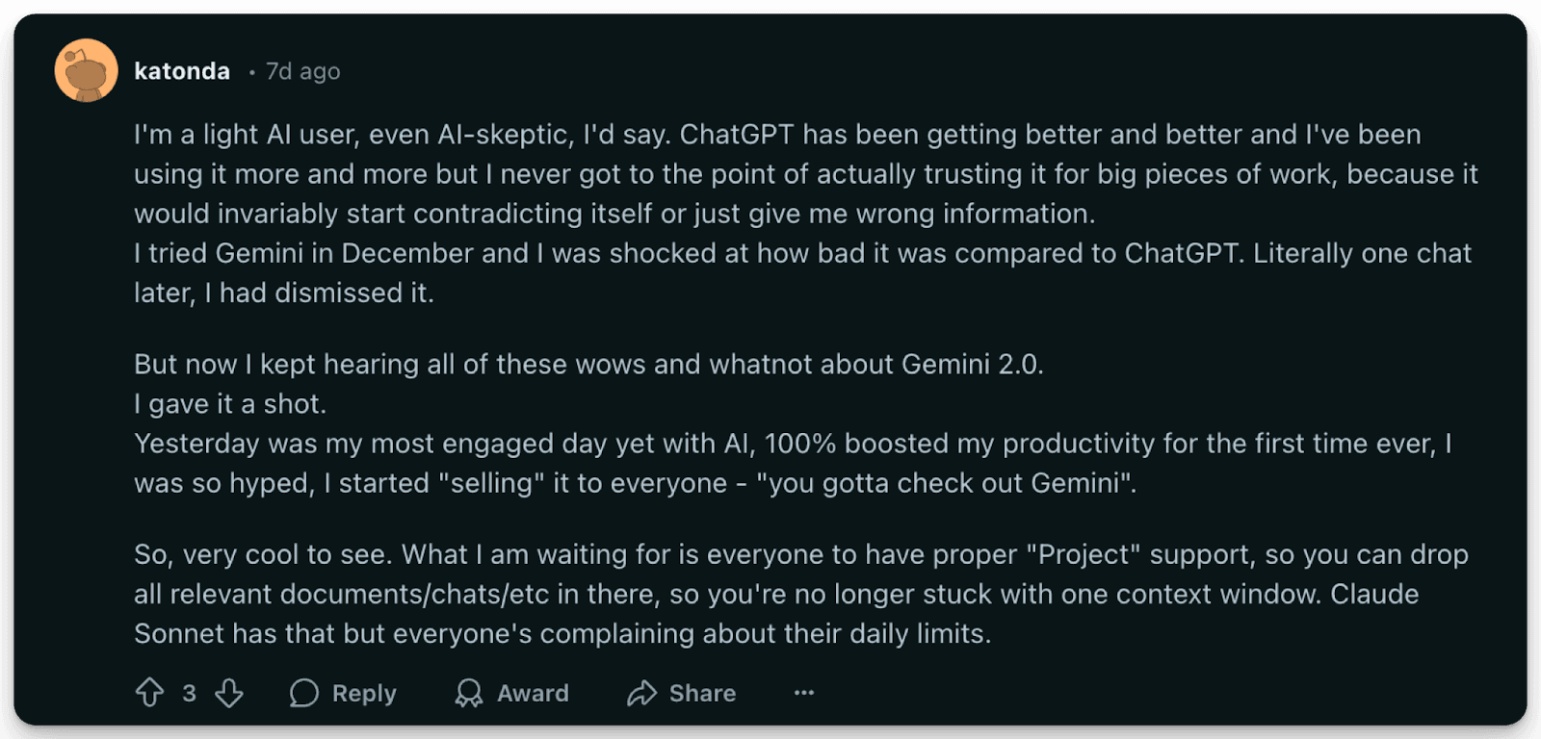
Task: Click the vote count showing 3
Action: point(189,693)
